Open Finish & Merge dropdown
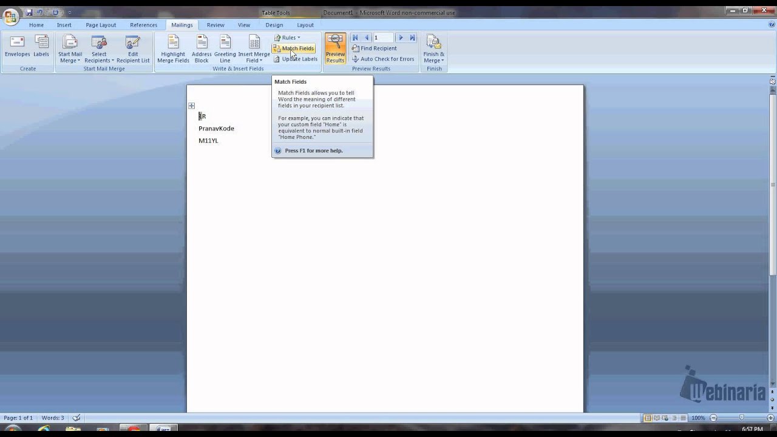The height and width of the screenshot is (437, 777). pyautogui.click(x=434, y=49)
